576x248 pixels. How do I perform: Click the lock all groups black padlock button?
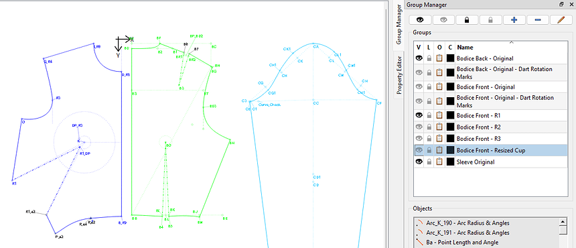coord(467,20)
